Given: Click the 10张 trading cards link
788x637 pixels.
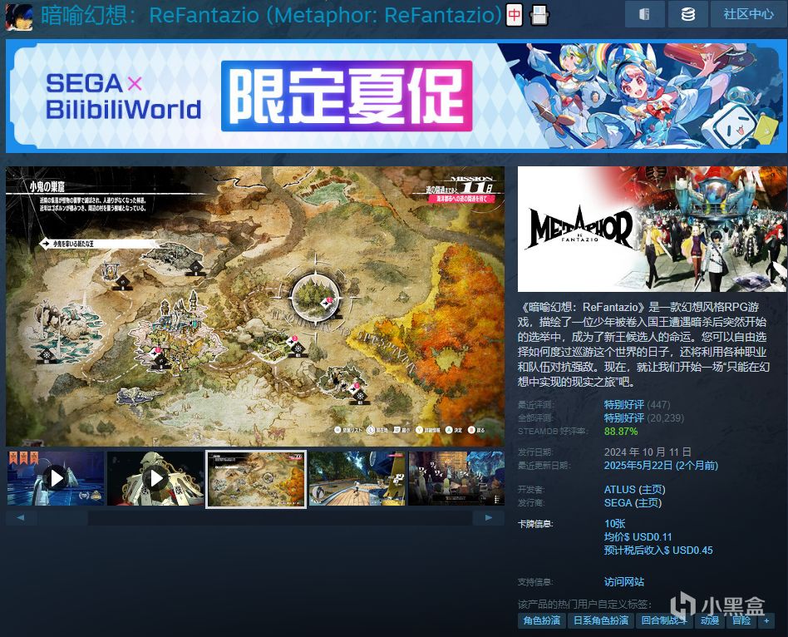Looking at the screenshot, I should [614, 524].
